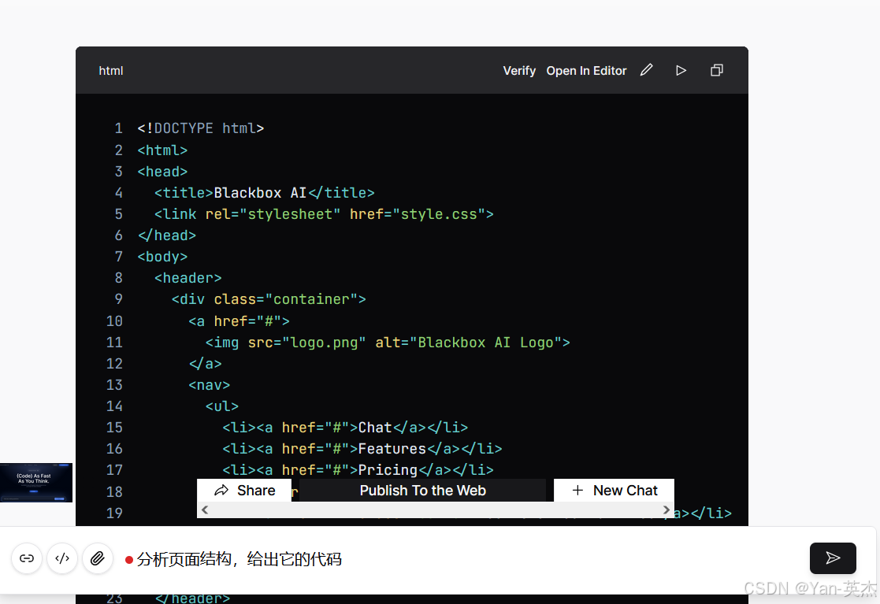Click the '<!DOCTYPE html>' code line
Image resolution: width=880 pixels, height=604 pixels.
200,128
